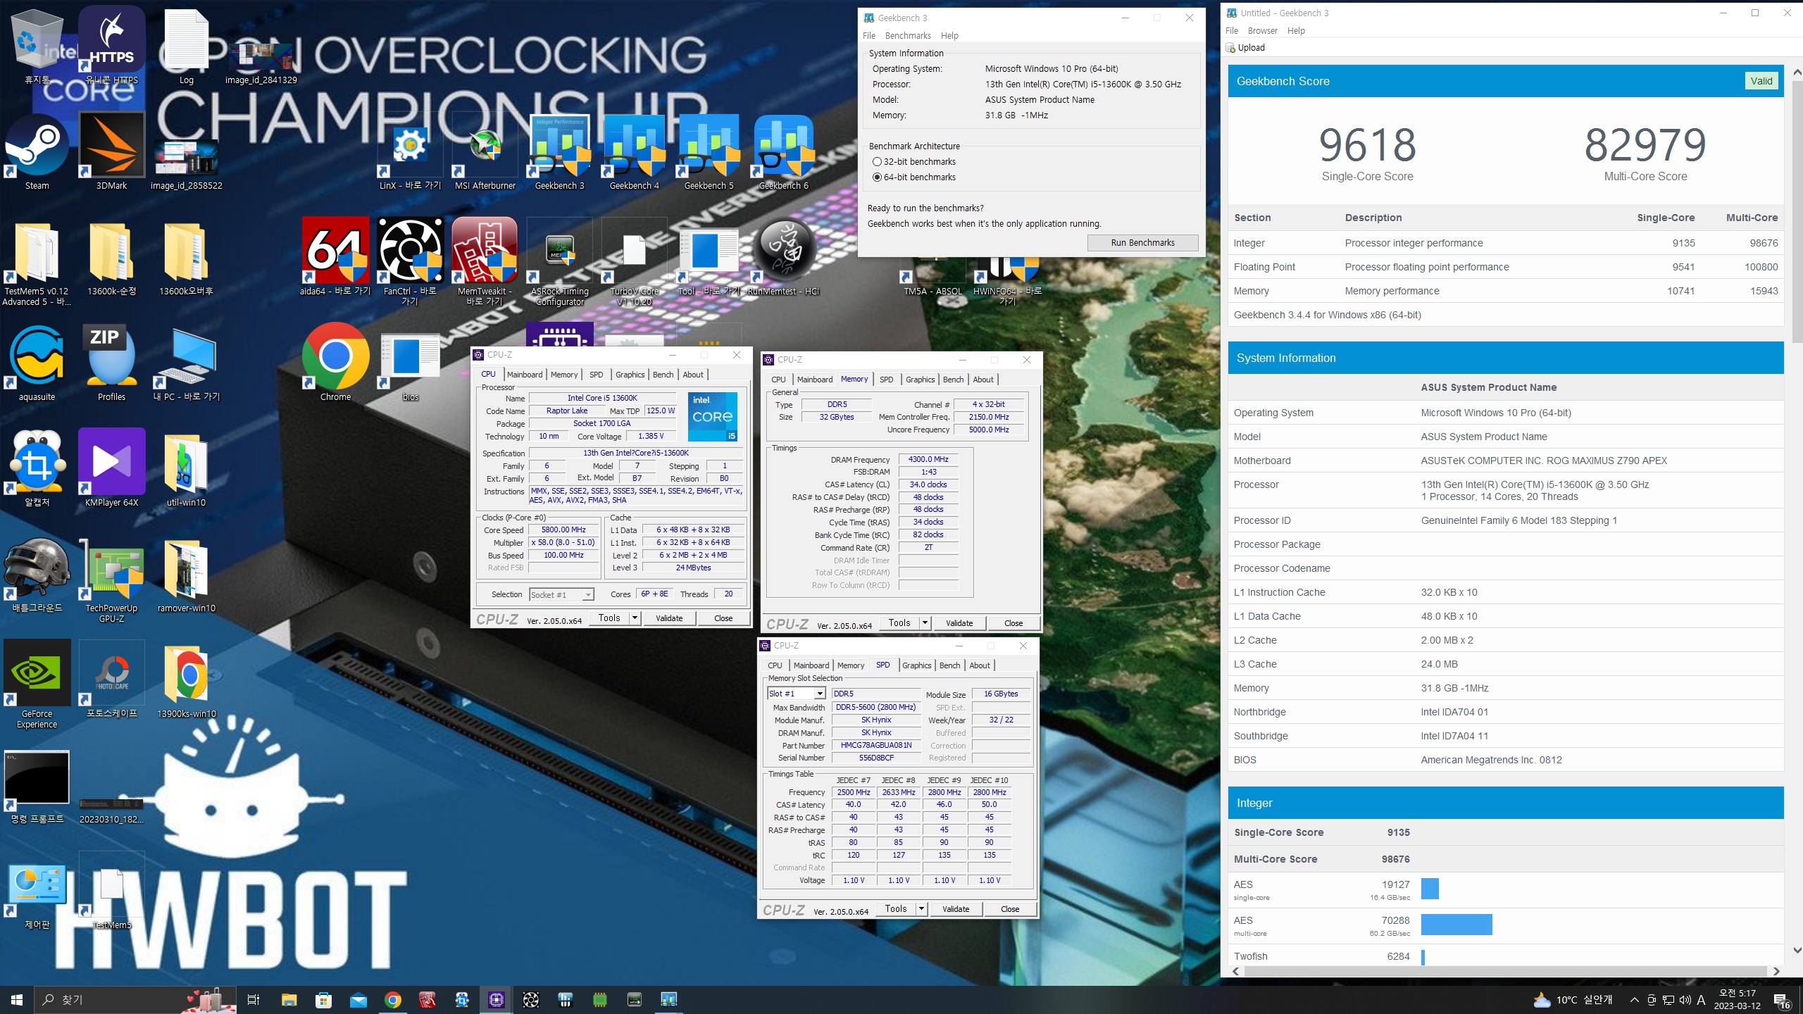Open File Explorer from the taskbar
1803x1014 pixels.
pos(289,1000)
